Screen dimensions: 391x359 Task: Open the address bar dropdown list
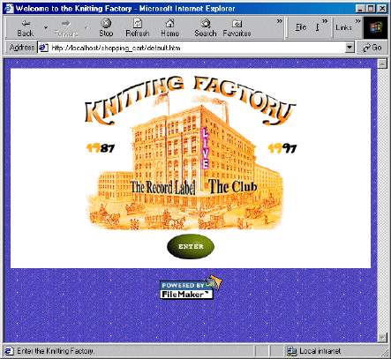[350, 48]
